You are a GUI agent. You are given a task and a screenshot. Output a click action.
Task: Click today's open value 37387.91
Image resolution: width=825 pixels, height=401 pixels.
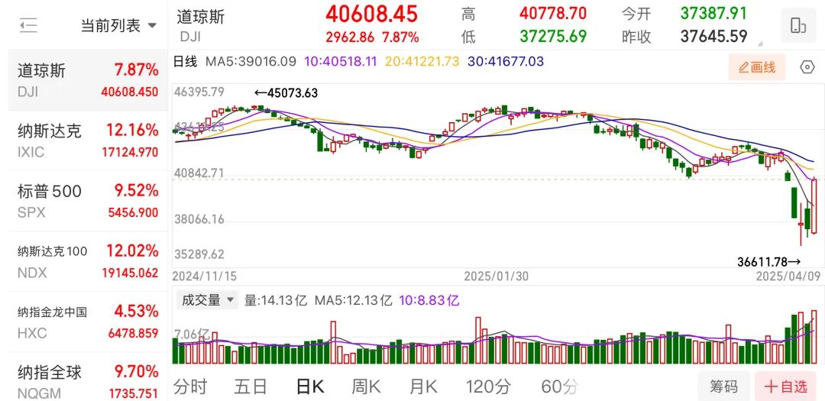(x=713, y=13)
